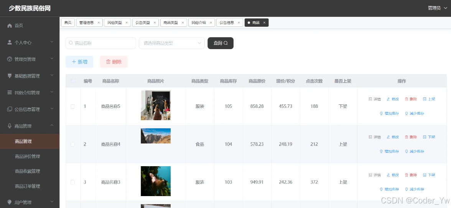
Task: Click the home icon beside 首页
Action: 10,26
